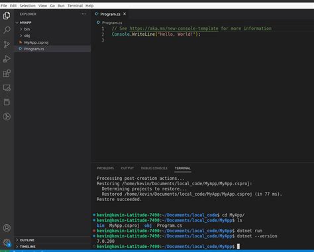The width and height of the screenshot is (314, 252).
Task: Open the Explorer view in activity bar
Action: 7,15
